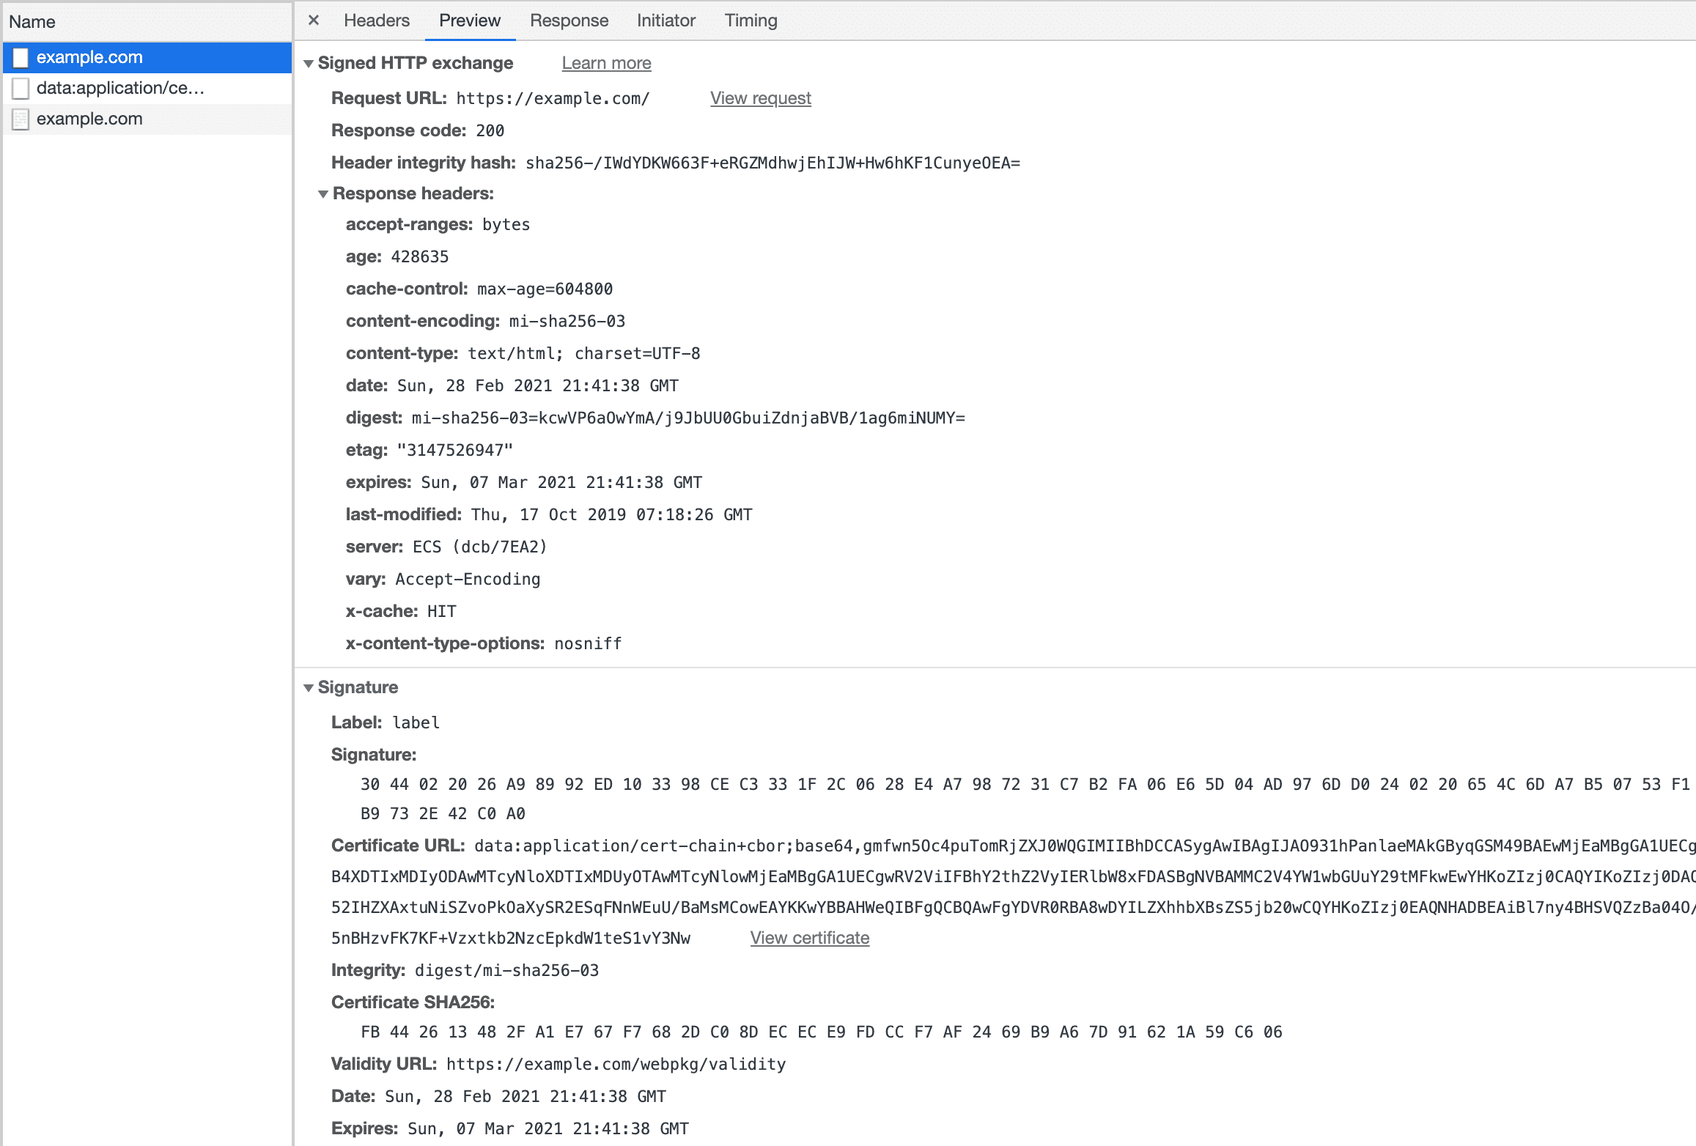Screen dimensions: 1696x1146
Task: Click Learn more link
Action: tap(606, 63)
